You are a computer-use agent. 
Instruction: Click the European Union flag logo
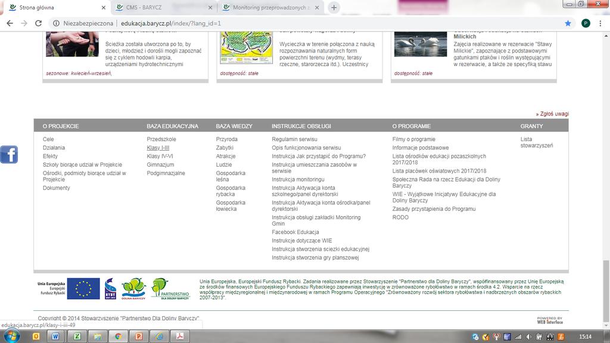(83, 289)
